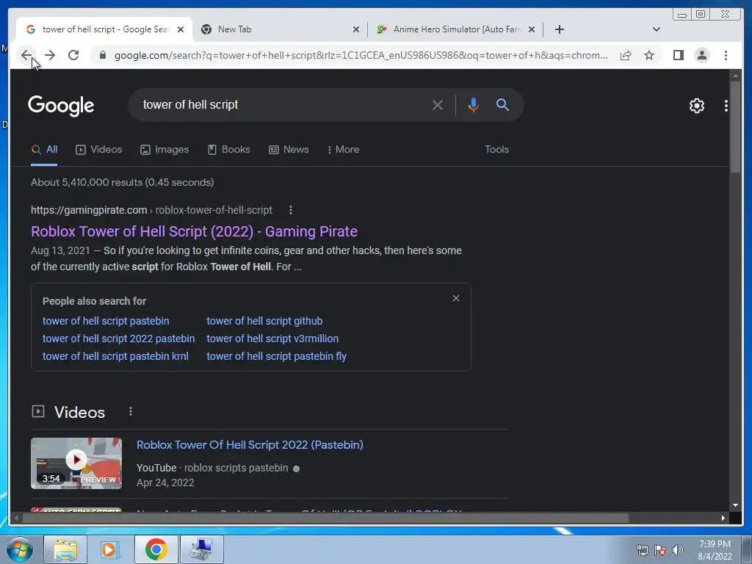The width and height of the screenshot is (752, 564).
Task: Search tower of hell script pastebin
Action: (106, 321)
